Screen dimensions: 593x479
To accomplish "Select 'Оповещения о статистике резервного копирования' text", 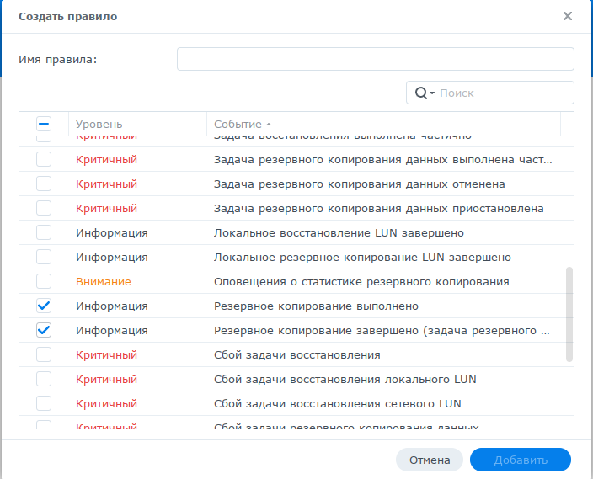I will point(361,282).
